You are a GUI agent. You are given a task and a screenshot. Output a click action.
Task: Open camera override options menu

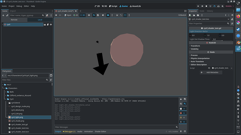click(x=112, y=15)
